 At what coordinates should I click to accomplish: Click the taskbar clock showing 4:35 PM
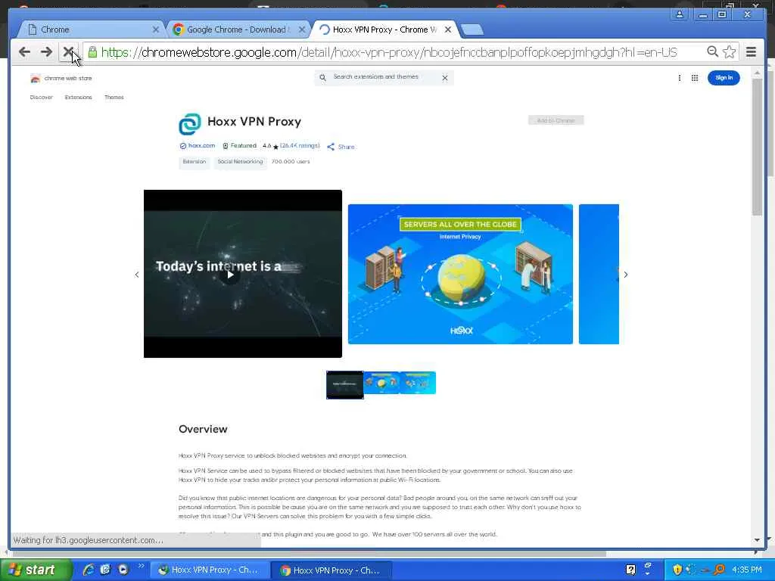(747, 570)
